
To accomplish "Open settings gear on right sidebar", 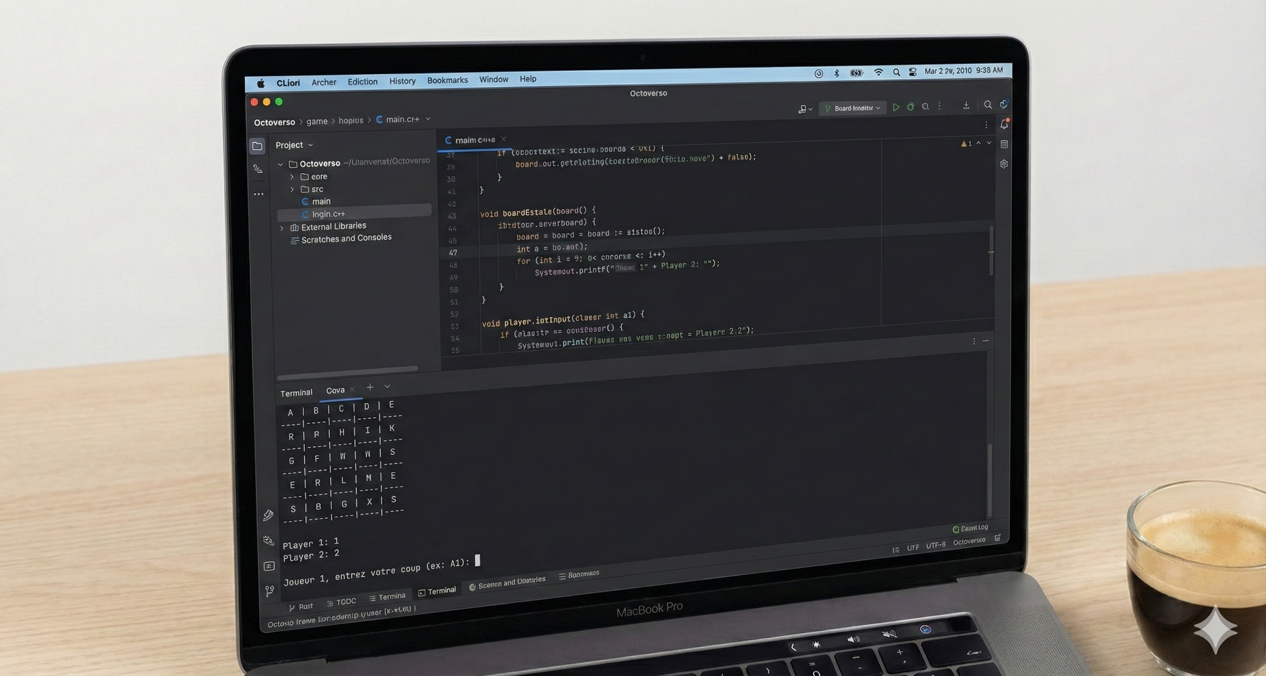I will pyautogui.click(x=1004, y=164).
